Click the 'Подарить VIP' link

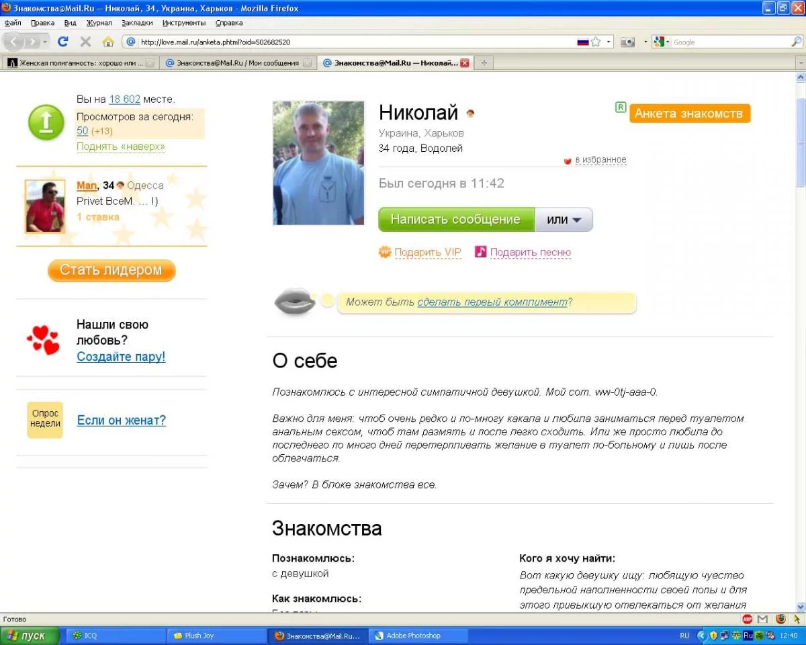[428, 253]
